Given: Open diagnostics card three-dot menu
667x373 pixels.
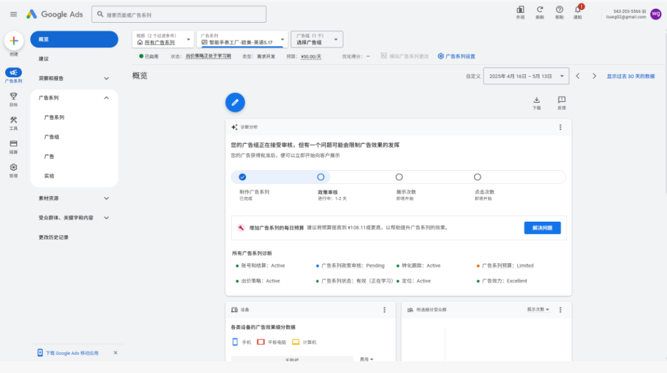Looking at the screenshot, I should [560, 127].
